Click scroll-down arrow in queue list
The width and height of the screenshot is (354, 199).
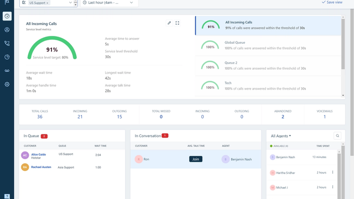click(343, 96)
